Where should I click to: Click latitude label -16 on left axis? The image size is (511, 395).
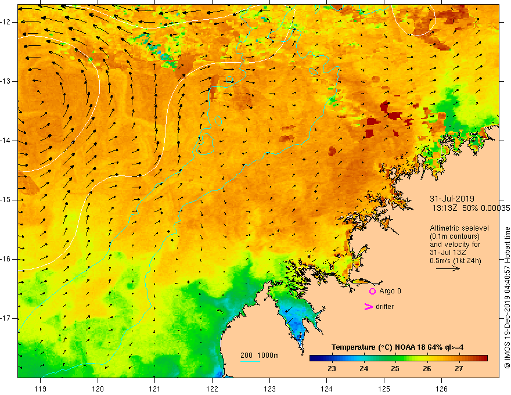6,260
